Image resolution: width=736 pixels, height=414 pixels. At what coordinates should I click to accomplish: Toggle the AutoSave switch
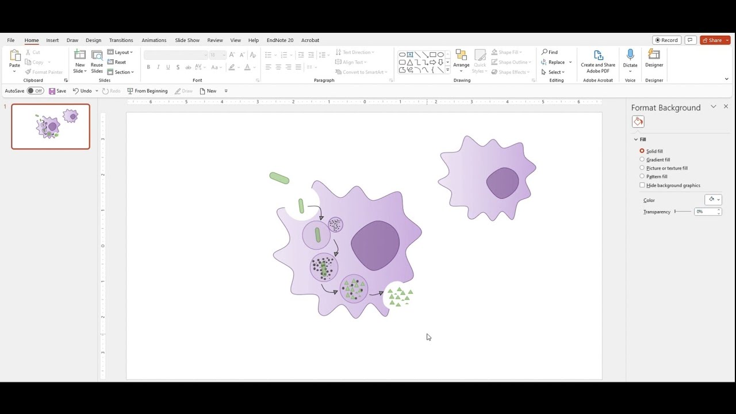point(36,91)
